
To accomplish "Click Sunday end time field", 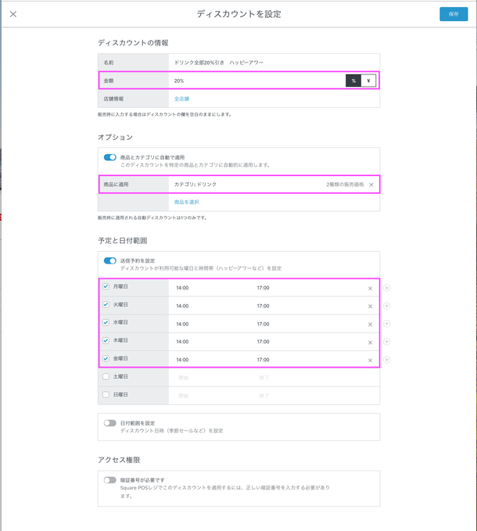I will [x=264, y=396].
